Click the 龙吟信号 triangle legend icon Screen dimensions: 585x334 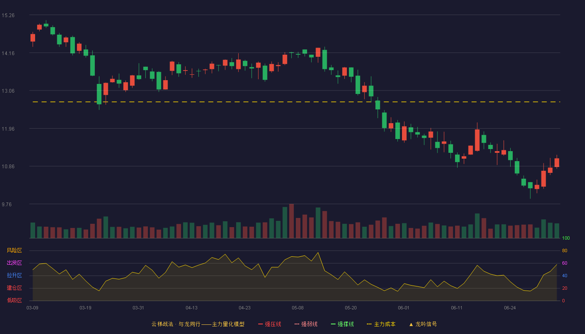(411, 324)
